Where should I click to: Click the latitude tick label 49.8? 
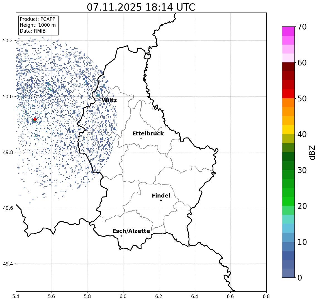8,152
